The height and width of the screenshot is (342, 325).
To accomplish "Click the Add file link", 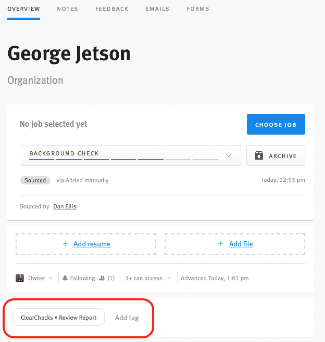I will pyautogui.click(x=241, y=244).
